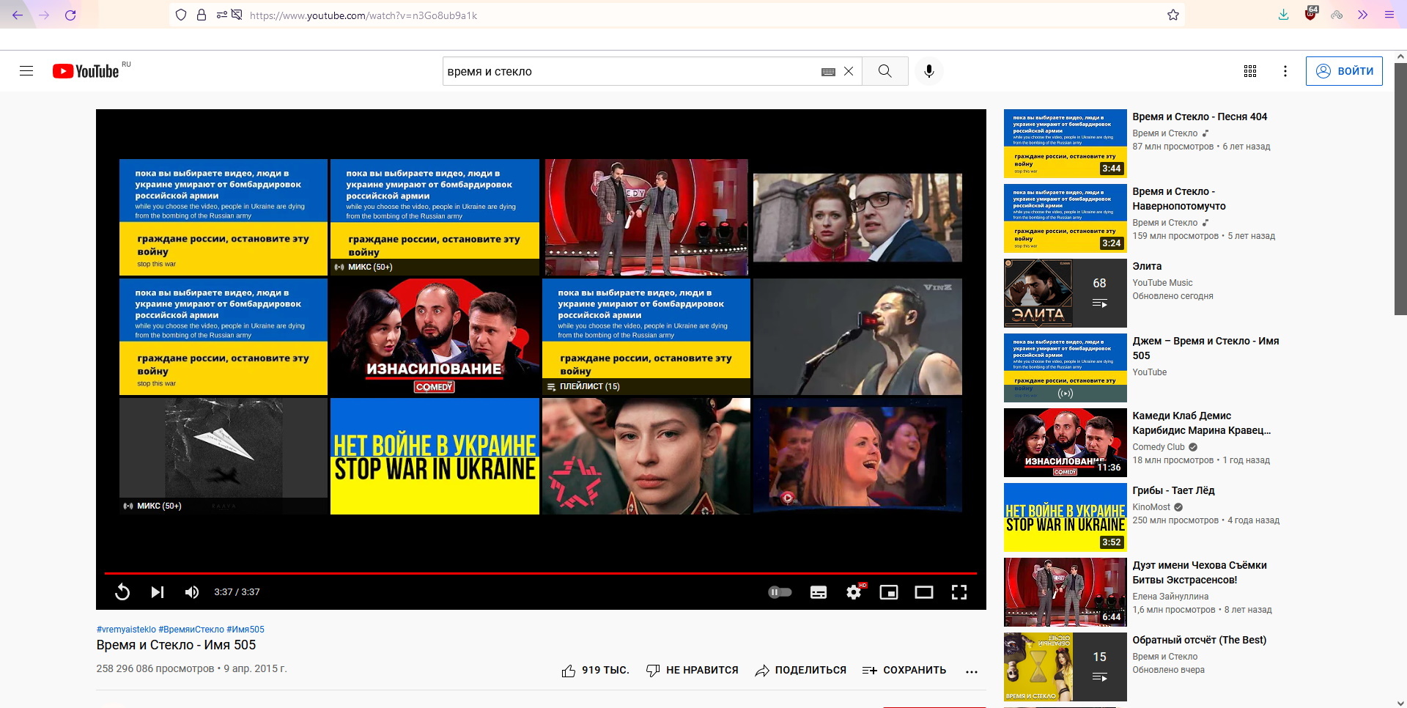Click the Елена Зайнуллина channel name
This screenshot has width=1407, height=708.
(1170, 597)
